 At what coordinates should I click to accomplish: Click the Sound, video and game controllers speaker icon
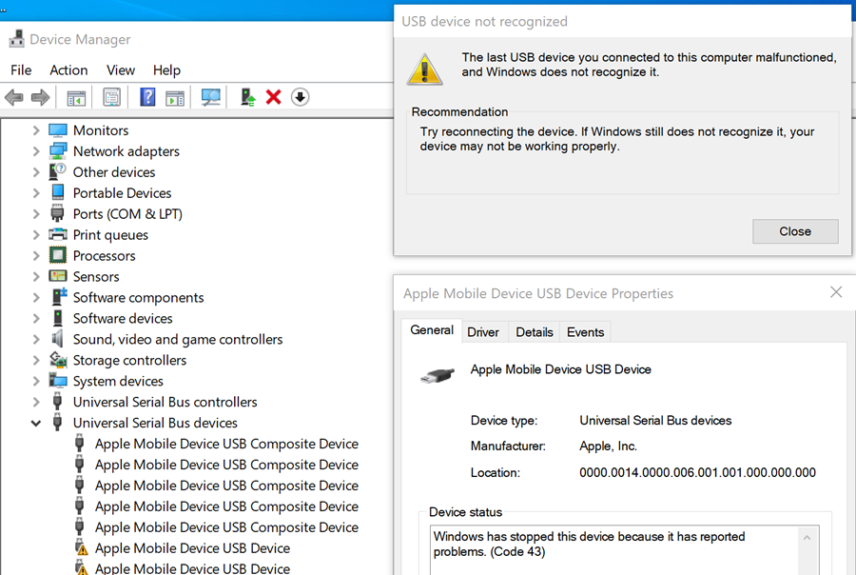(57, 339)
